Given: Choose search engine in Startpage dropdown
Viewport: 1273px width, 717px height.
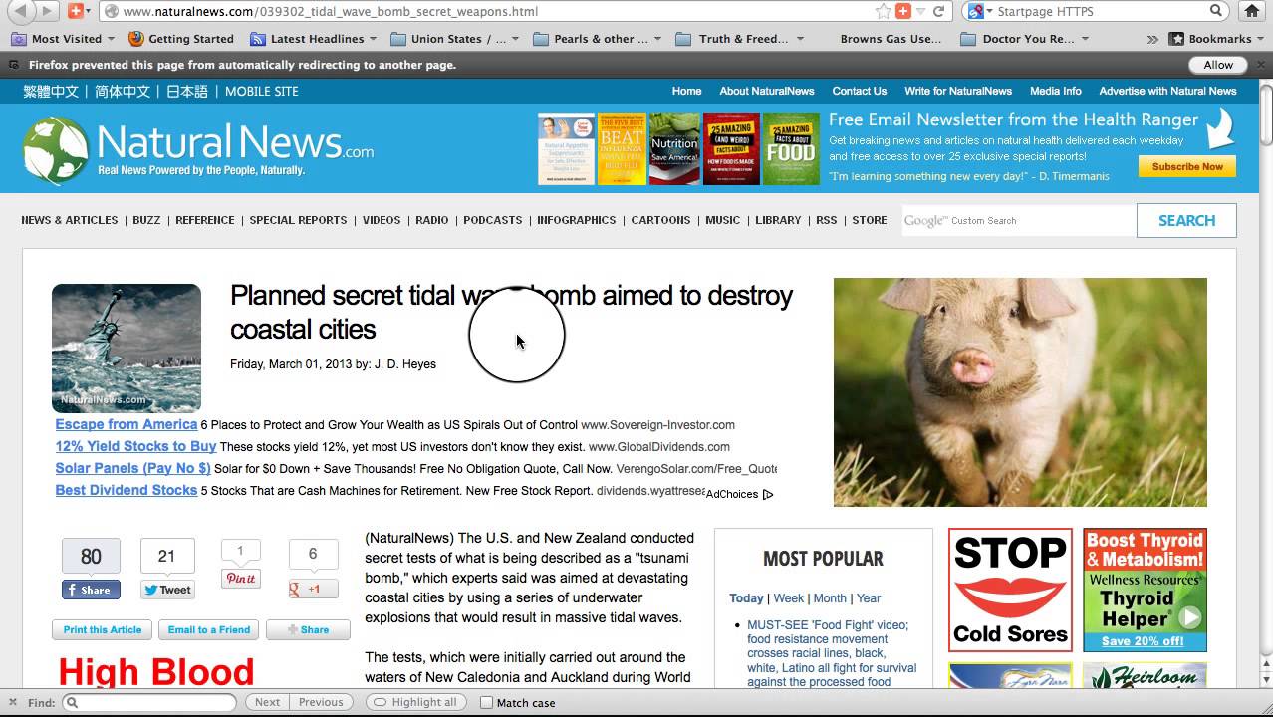Looking at the screenshot, I should tap(978, 11).
